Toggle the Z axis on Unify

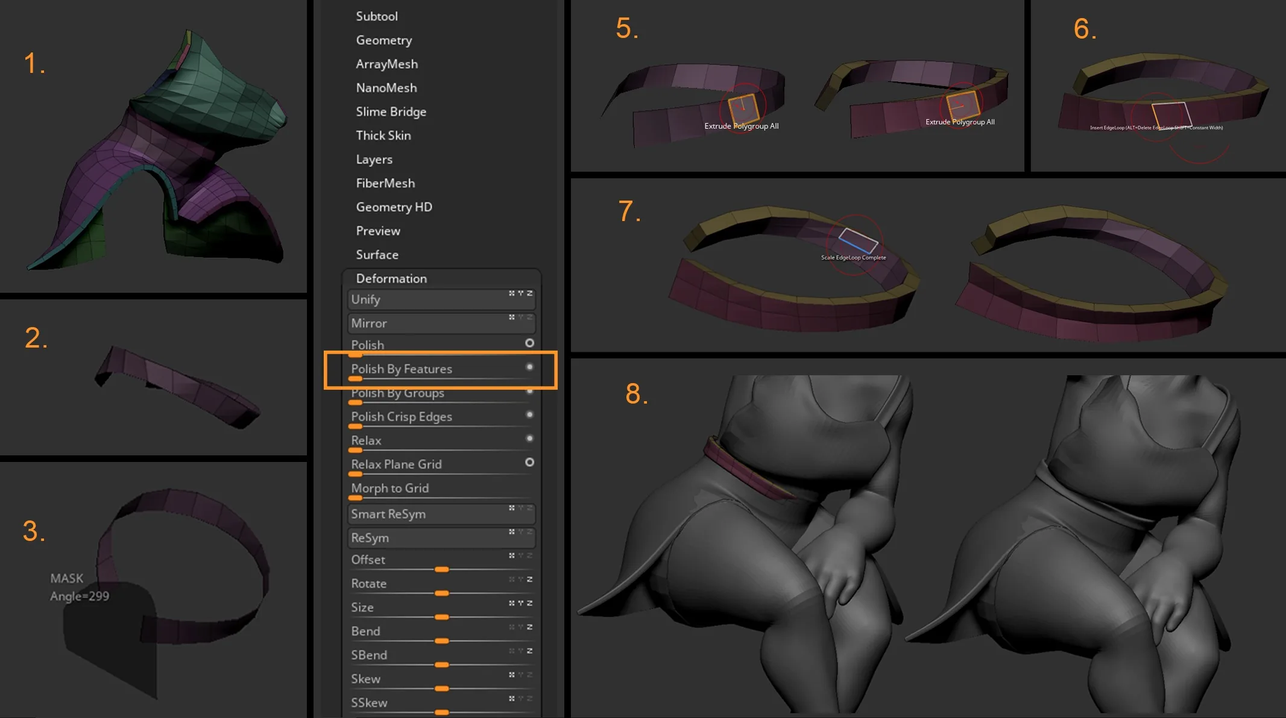pos(530,293)
